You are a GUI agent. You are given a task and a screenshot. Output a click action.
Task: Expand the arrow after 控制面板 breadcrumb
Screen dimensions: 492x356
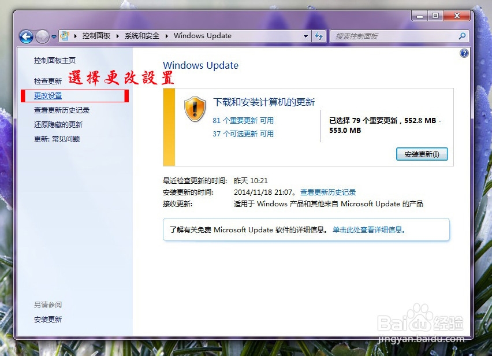(x=118, y=36)
